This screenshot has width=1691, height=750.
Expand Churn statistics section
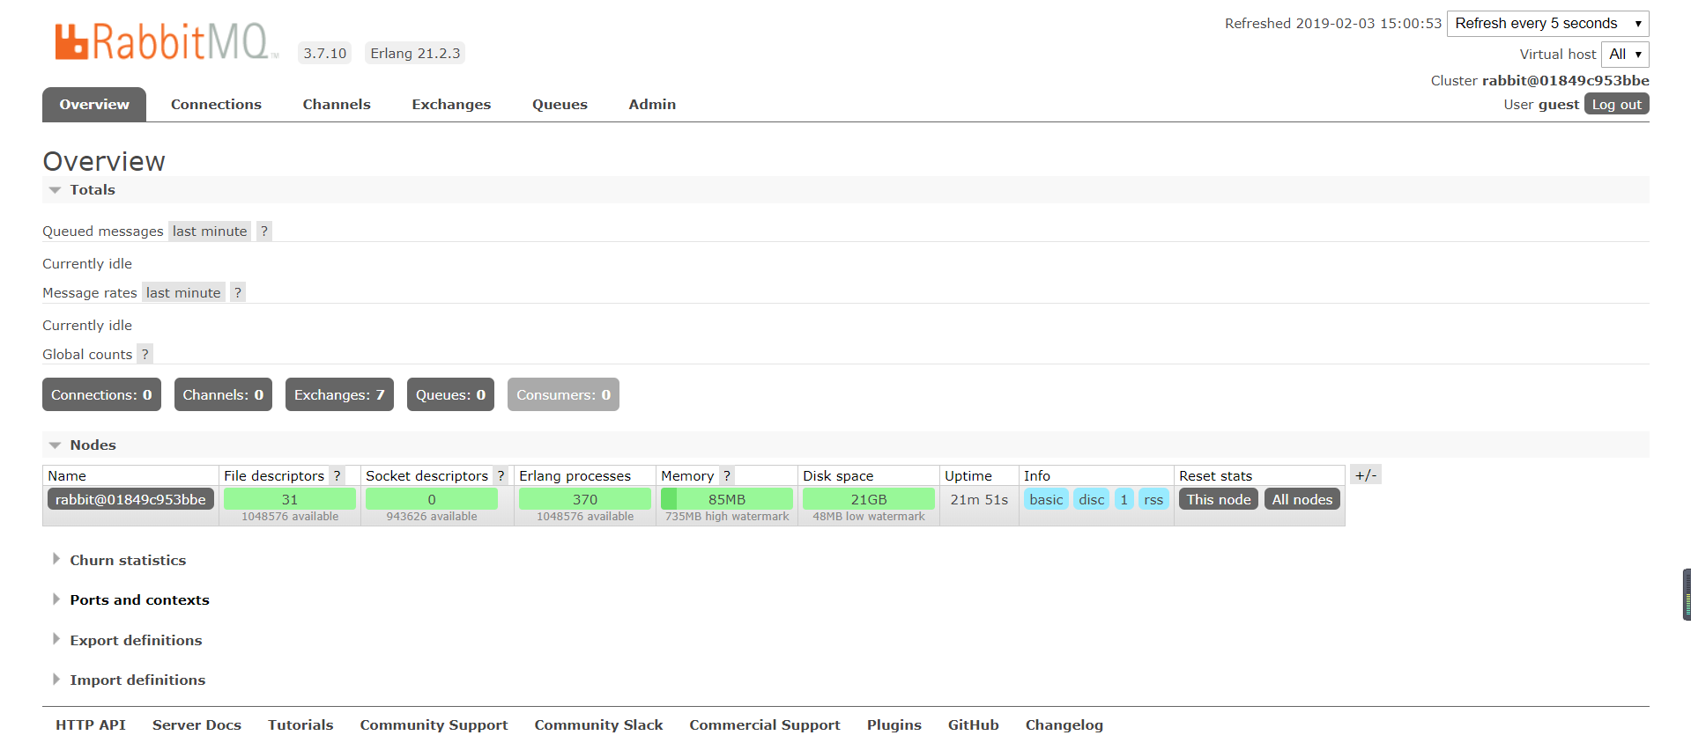click(x=128, y=561)
